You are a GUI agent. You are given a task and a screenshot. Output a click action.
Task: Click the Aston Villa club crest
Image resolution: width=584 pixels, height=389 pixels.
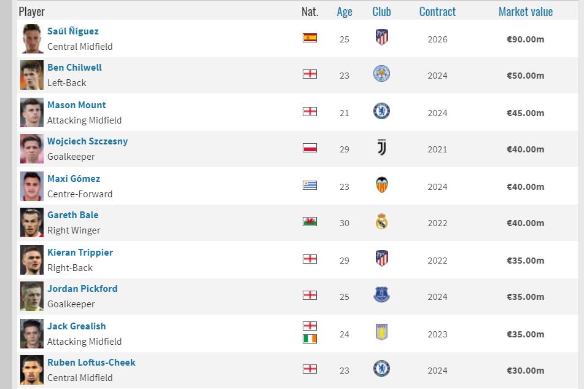pyautogui.click(x=381, y=332)
